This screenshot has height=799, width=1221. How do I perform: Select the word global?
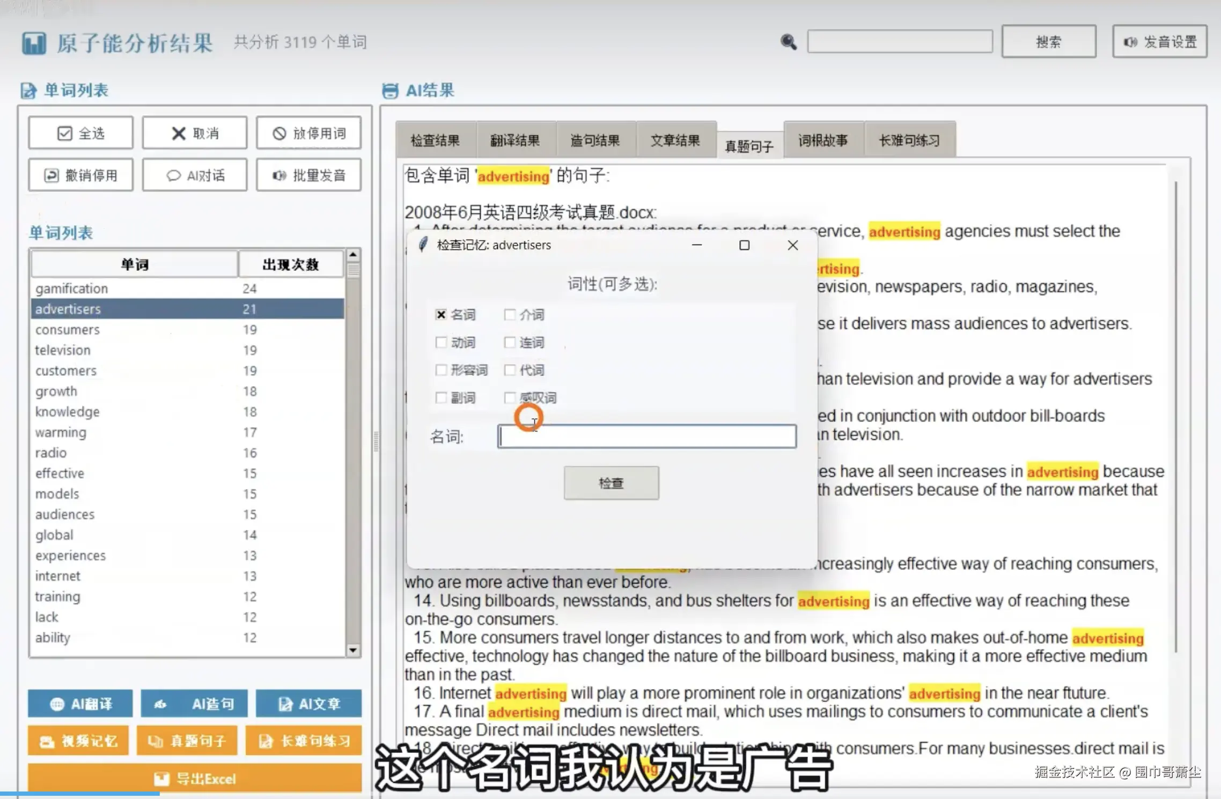[188, 535]
